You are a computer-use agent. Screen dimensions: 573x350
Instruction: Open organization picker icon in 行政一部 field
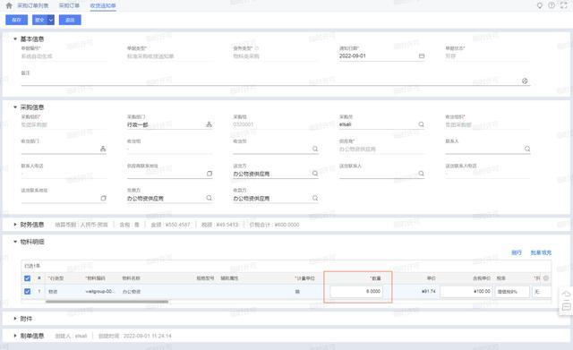(209, 124)
